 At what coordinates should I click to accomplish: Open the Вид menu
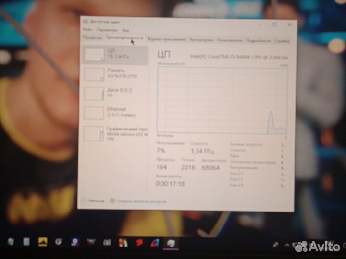(x=125, y=30)
